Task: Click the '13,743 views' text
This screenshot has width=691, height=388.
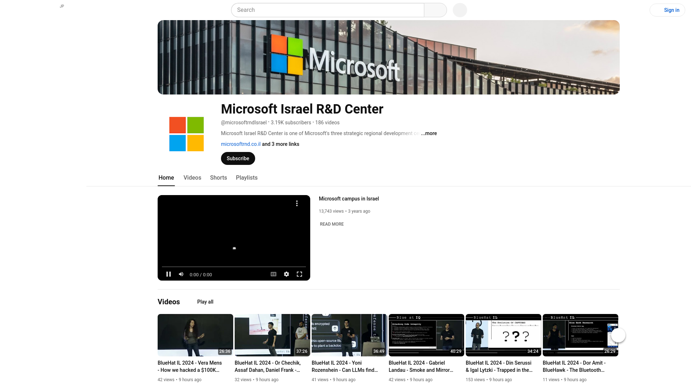Action: (331, 211)
